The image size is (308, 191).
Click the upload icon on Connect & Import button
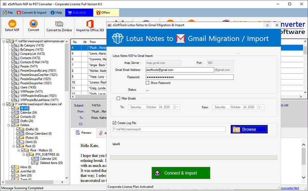tap(157, 173)
